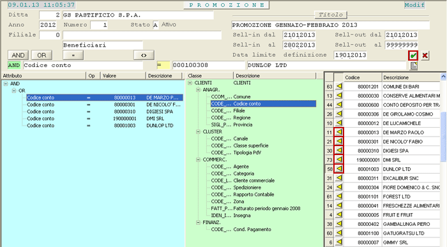The height and width of the screenshot is (247, 447).
Task: Click yellow arrow beside DMI SRL
Action: [338, 160]
